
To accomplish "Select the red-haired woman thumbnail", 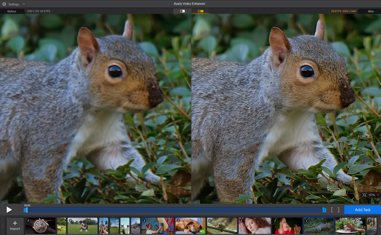I will pyautogui.click(x=255, y=226).
